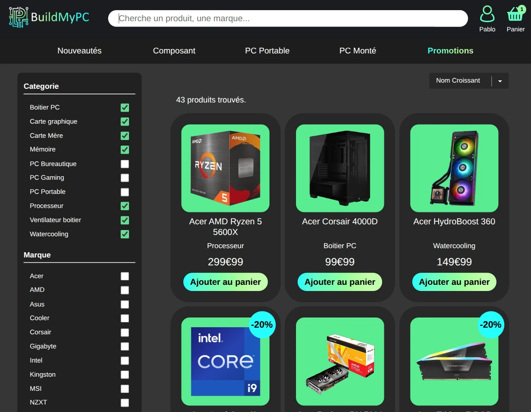Click the Categorie filter heading
Screen dimensions: 531x412
click(x=41, y=87)
